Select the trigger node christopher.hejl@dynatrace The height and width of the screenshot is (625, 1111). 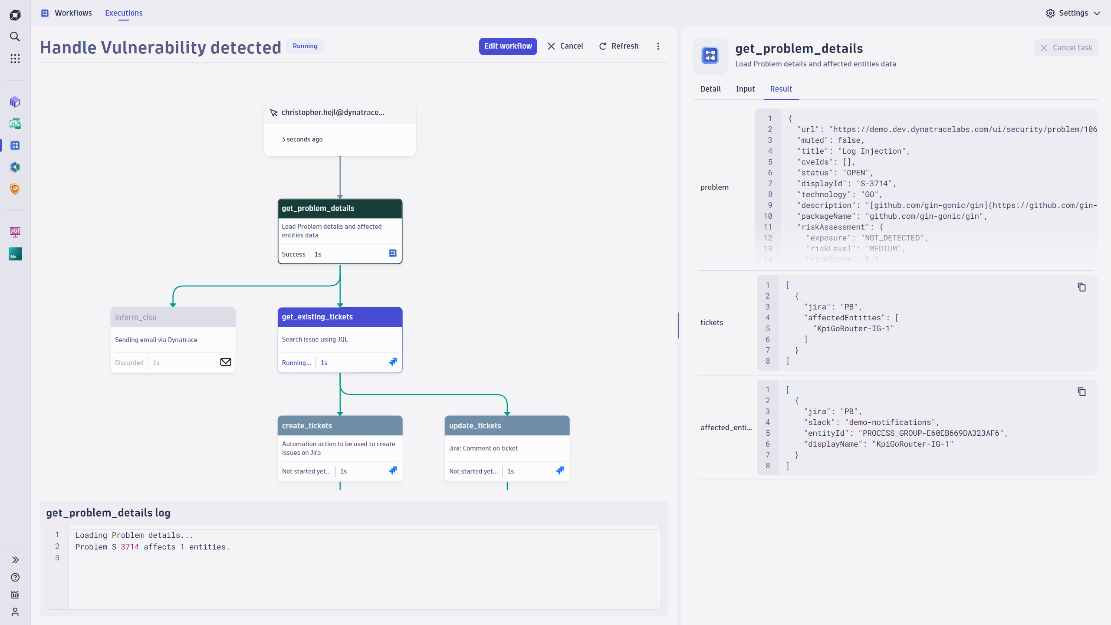click(x=340, y=129)
